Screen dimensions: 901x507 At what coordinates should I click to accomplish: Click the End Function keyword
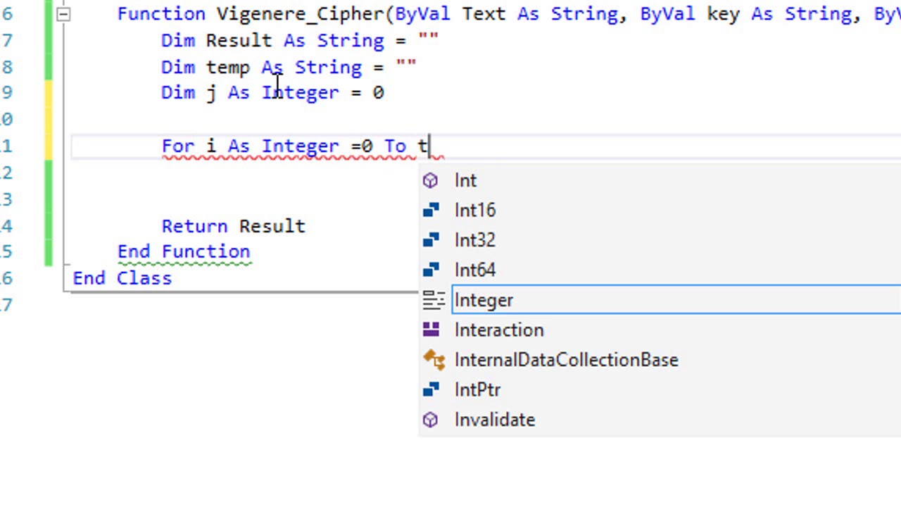pyautogui.click(x=184, y=251)
